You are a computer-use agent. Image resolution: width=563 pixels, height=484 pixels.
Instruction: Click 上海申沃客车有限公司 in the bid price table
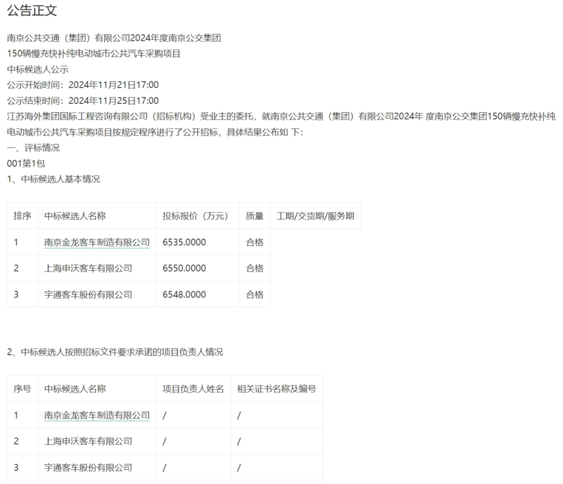[88, 269]
